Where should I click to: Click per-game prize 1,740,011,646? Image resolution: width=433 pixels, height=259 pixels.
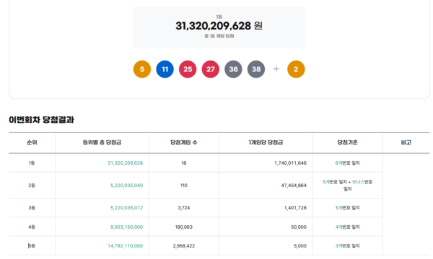click(x=291, y=163)
